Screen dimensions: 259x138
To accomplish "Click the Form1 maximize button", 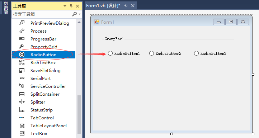I will point(231,22).
